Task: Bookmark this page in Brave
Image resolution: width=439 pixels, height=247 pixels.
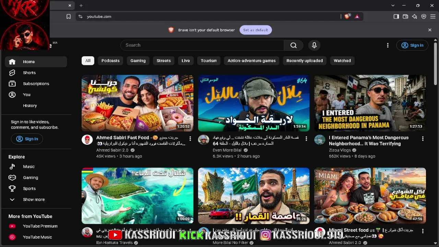Action: point(69,16)
